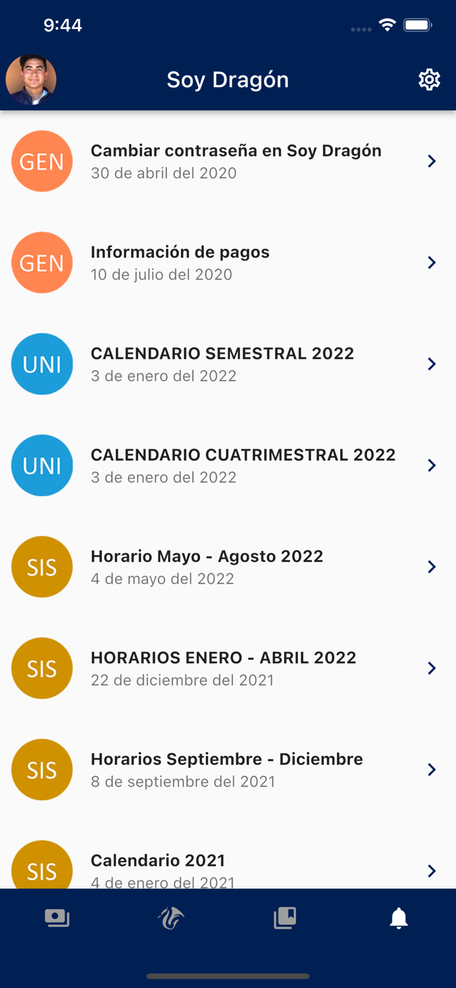Screen dimensions: 456x988
Task: Select the UNI badge on CALENDARIO SEMESTRAL 2022
Action: tap(42, 364)
